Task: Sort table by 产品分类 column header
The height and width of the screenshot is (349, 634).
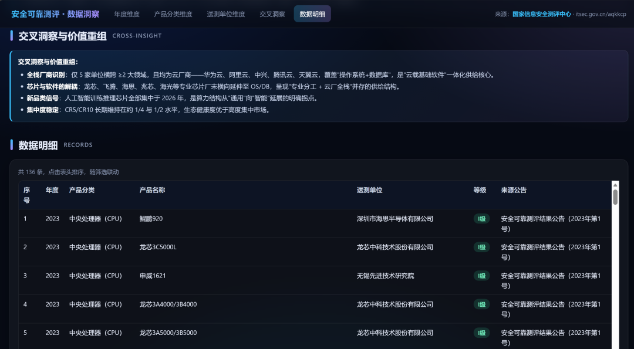Action: coord(82,190)
